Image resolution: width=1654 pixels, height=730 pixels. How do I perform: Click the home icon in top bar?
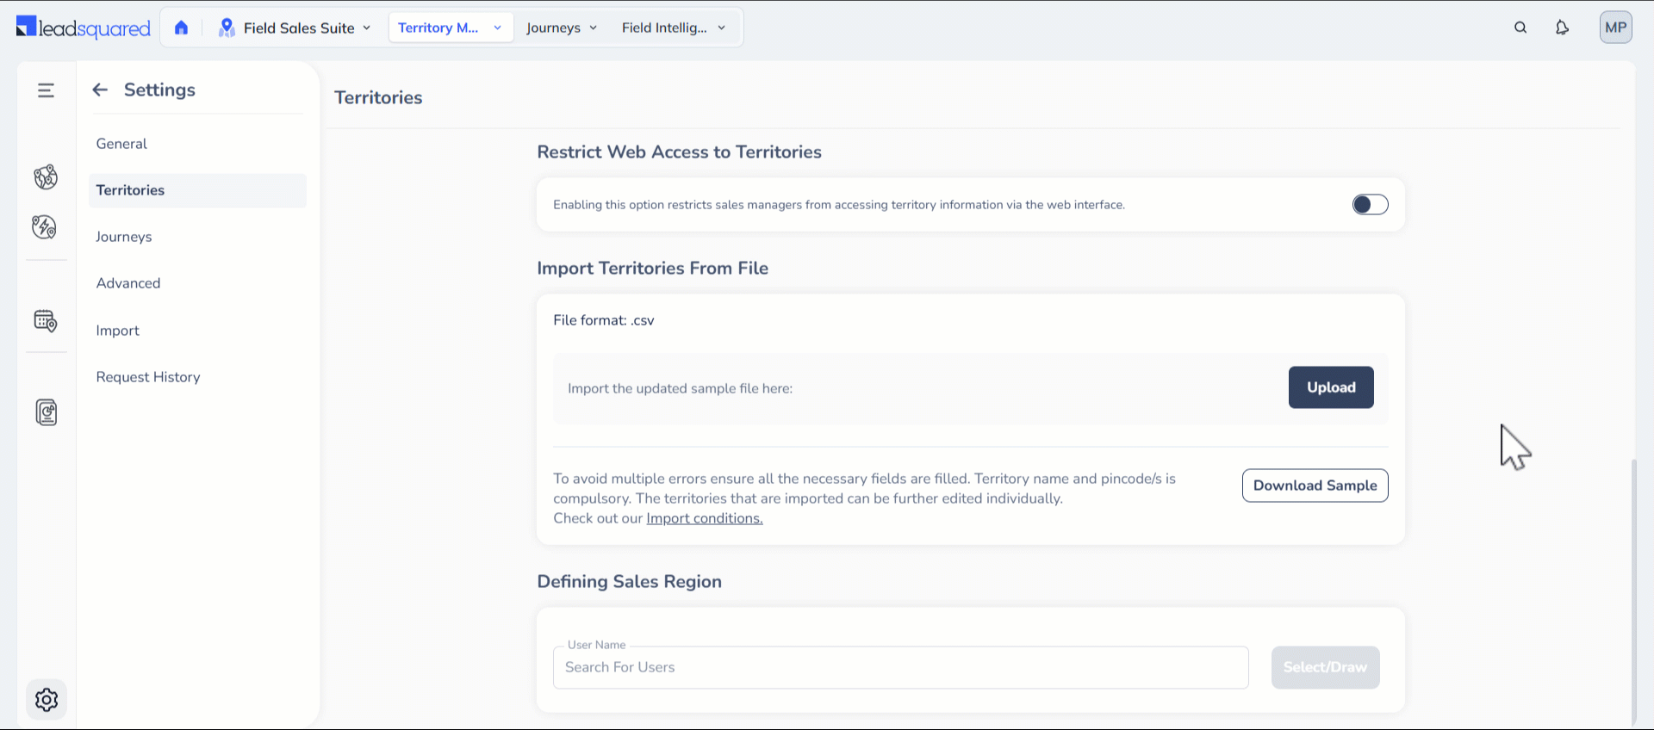(181, 28)
